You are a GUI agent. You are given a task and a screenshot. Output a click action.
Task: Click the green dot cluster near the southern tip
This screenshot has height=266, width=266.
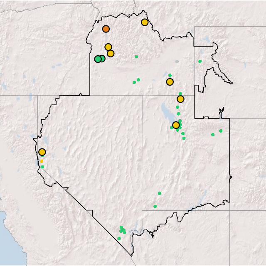point(122,230)
